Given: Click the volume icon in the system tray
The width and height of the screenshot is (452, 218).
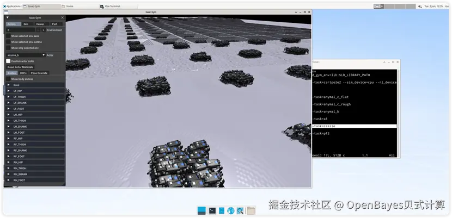Looking at the screenshot, I should [x=420, y=6].
